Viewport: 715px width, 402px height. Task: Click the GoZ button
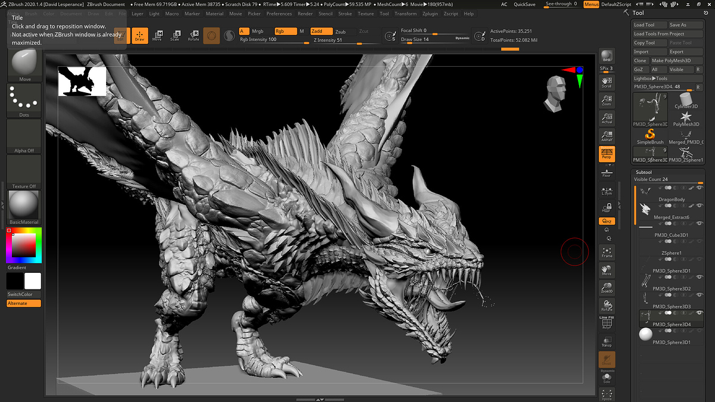[x=641, y=70]
